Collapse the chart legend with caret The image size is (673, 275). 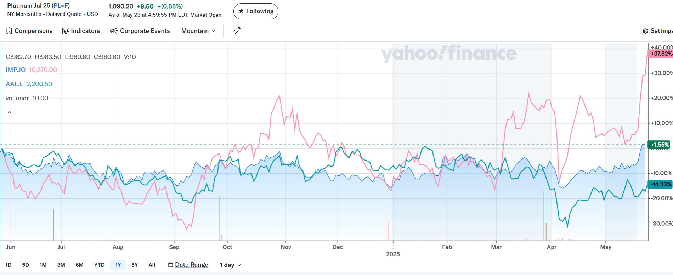point(9,112)
